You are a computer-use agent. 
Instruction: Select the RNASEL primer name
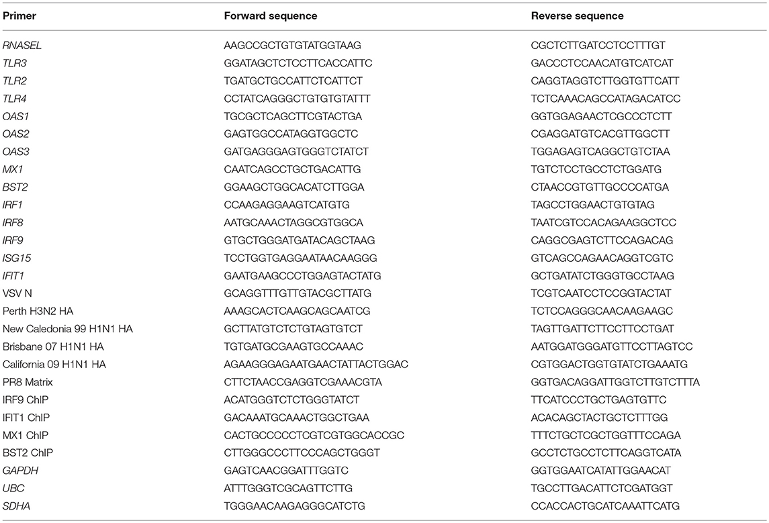tap(22, 45)
